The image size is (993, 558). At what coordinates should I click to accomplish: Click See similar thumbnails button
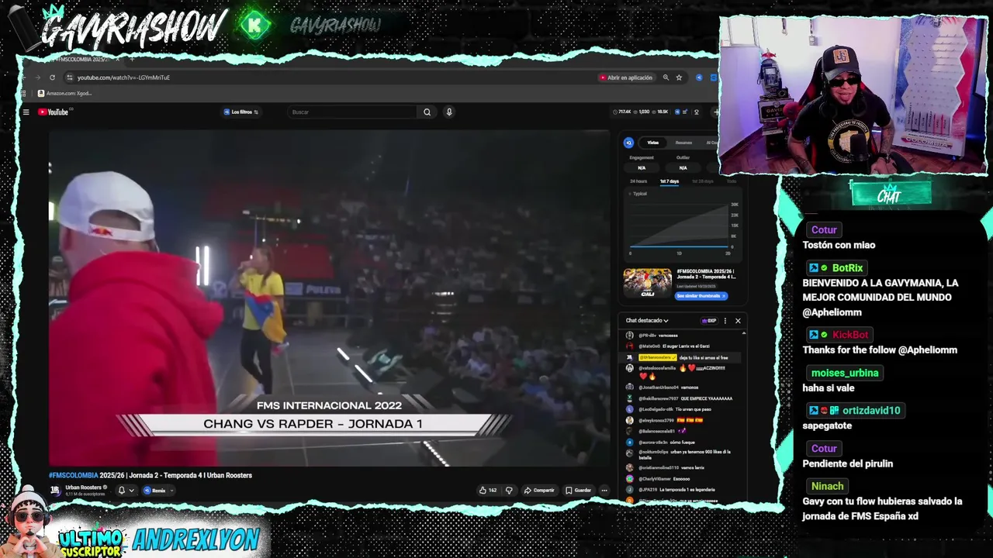coord(701,296)
